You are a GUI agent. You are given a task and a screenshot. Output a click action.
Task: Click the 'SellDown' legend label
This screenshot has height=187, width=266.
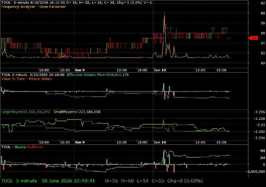coord(35,147)
